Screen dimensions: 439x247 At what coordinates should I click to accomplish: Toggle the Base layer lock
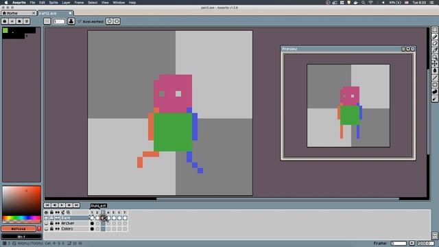(51, 218)
